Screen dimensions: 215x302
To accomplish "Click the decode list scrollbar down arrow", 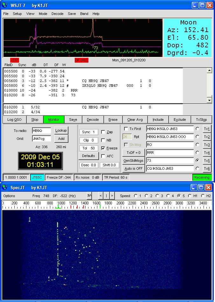I will pyautogui.click(x=209, y=100).
